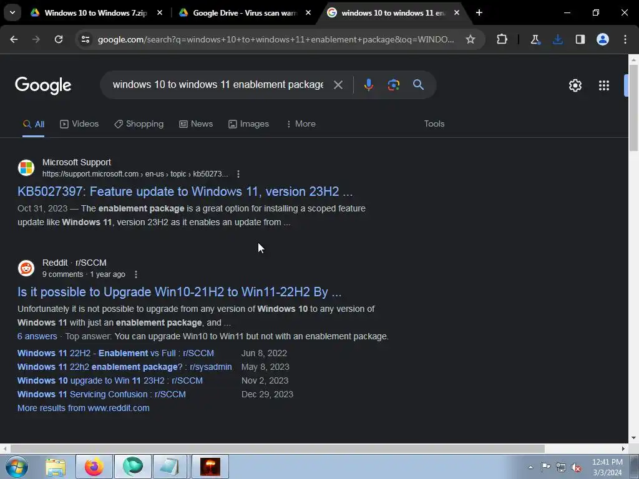Open the explosion-icon taskbar app
Image resolution: width=639 pixels, height=479 pixels.
pyautogui.click(x=210, y=467)
